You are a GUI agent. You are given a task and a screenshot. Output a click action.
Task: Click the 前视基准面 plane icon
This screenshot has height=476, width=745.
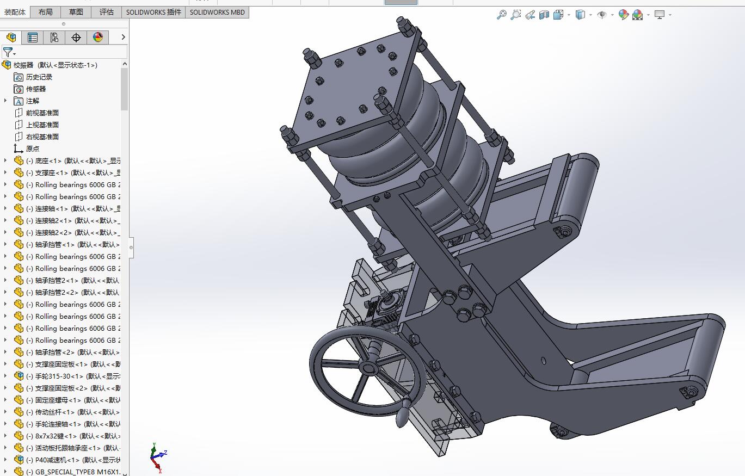(19, 113)
